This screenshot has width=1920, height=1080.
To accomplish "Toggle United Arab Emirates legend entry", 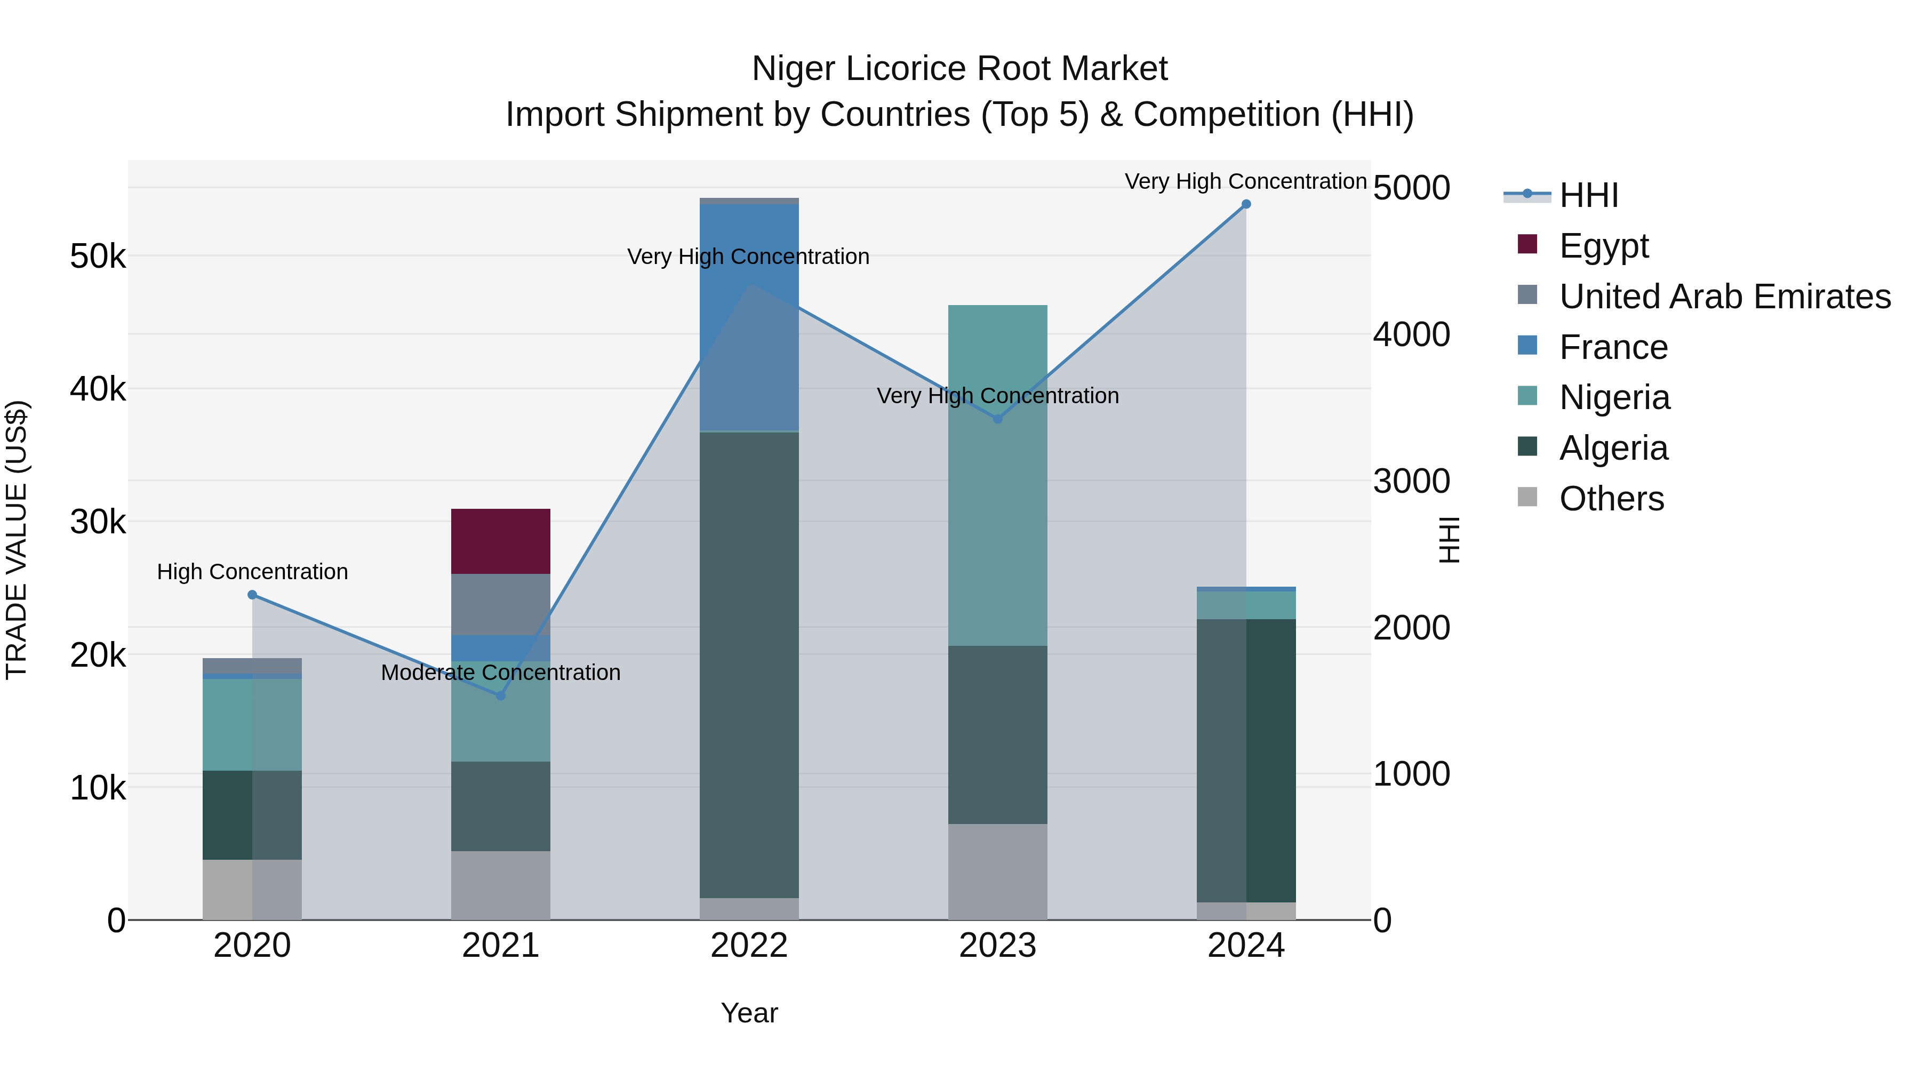I will 1704,296.
